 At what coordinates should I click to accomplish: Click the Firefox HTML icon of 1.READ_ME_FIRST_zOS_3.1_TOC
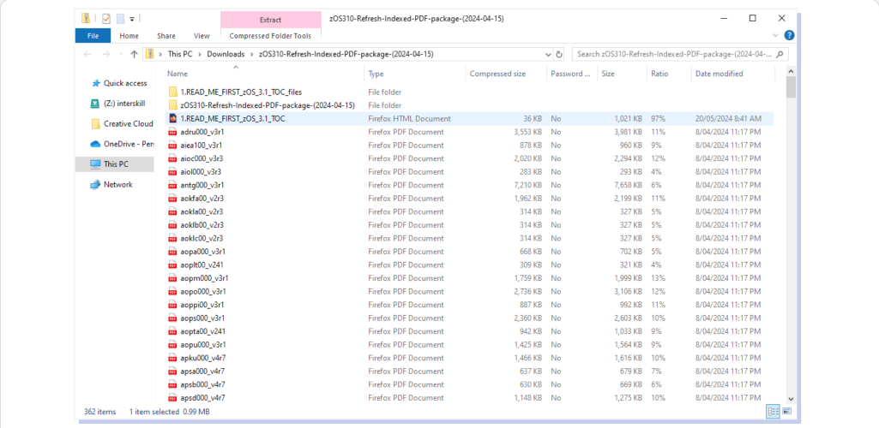tap(172, 119)
